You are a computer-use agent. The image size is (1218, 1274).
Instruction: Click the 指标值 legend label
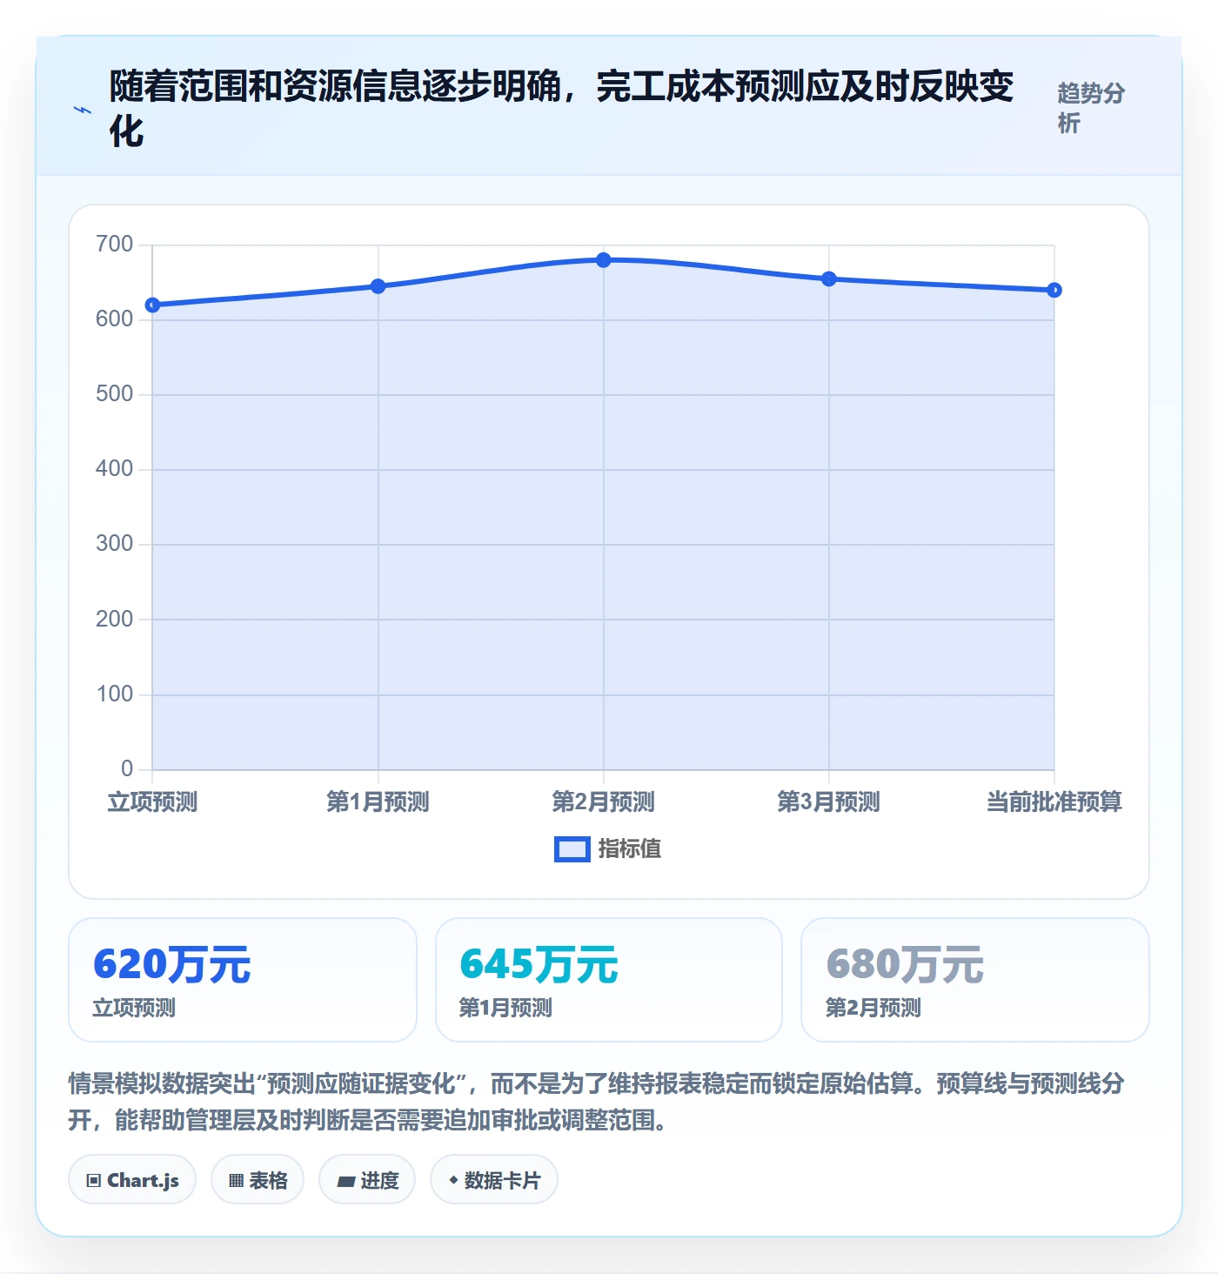pos(630,849)
